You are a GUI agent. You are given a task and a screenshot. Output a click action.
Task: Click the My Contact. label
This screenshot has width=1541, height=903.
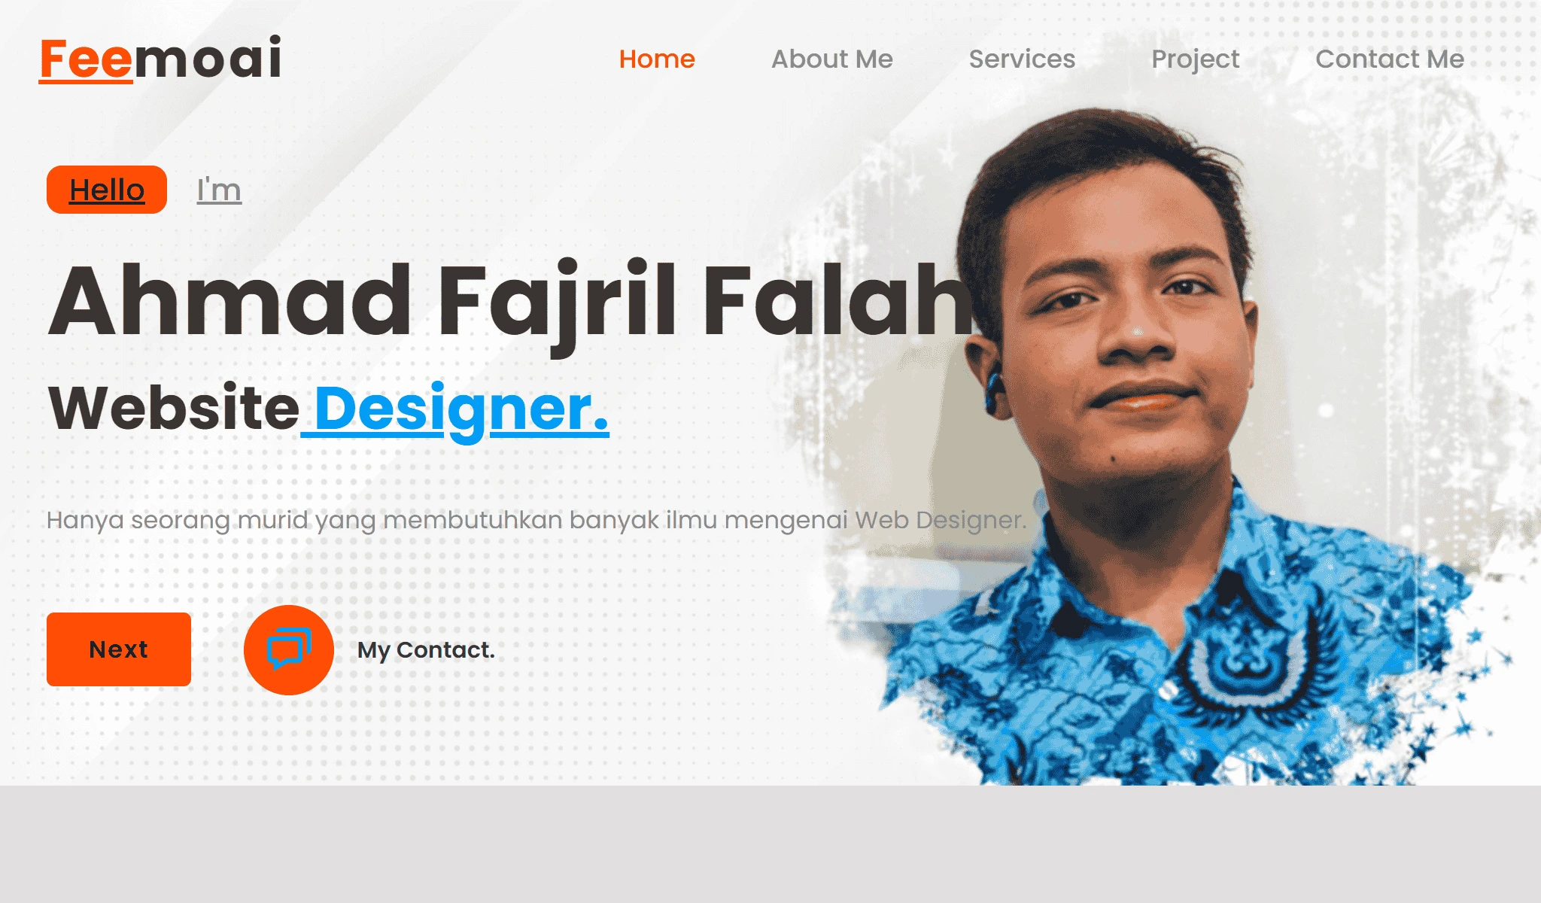(426, 650)
